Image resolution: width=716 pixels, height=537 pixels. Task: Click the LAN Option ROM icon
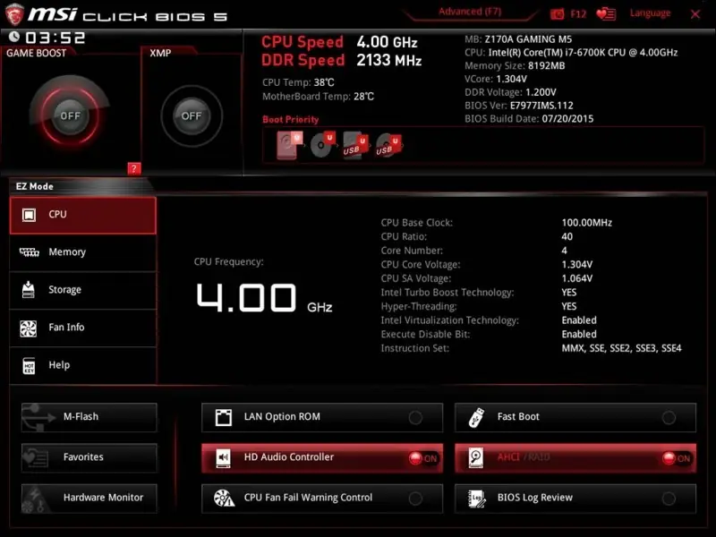[223, 417]
